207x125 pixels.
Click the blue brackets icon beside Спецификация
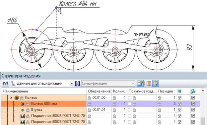[x=77, y=84]
